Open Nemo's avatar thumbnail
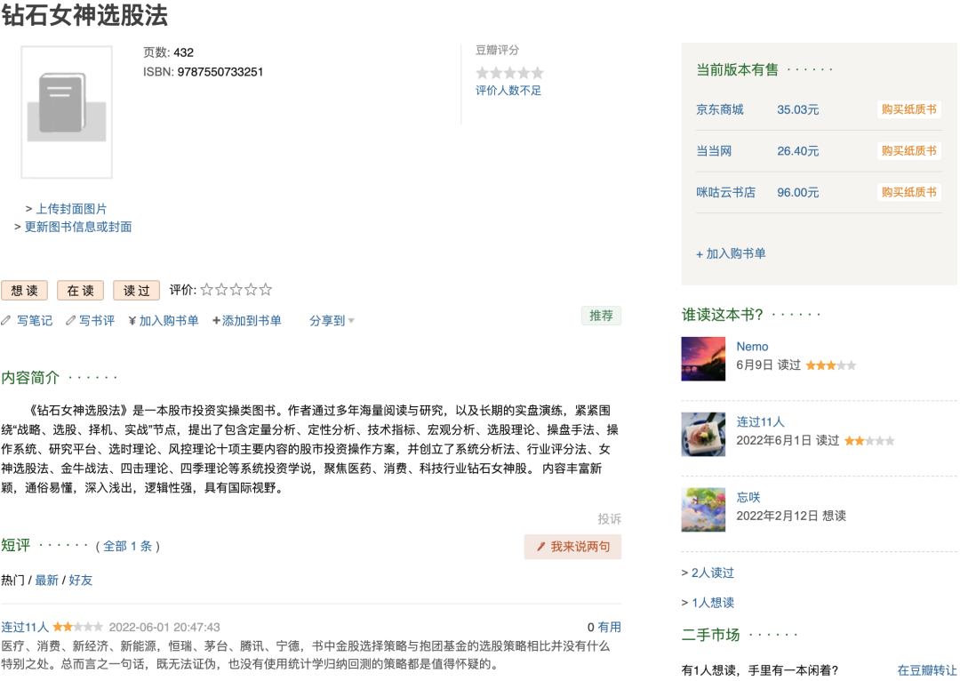 coord(703,359)
